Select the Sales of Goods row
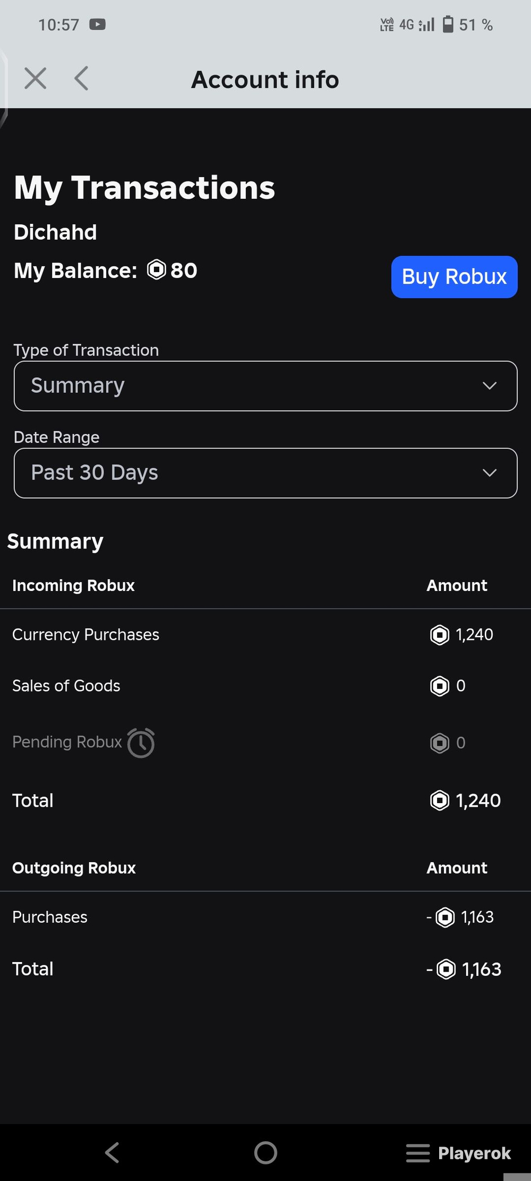The image size is (531, 1181). click(x=265, y=686)
